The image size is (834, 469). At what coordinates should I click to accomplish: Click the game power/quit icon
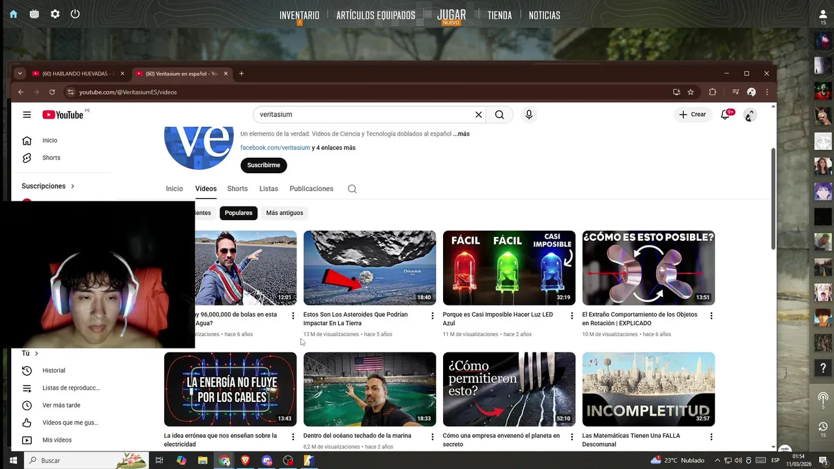(75, 14)
